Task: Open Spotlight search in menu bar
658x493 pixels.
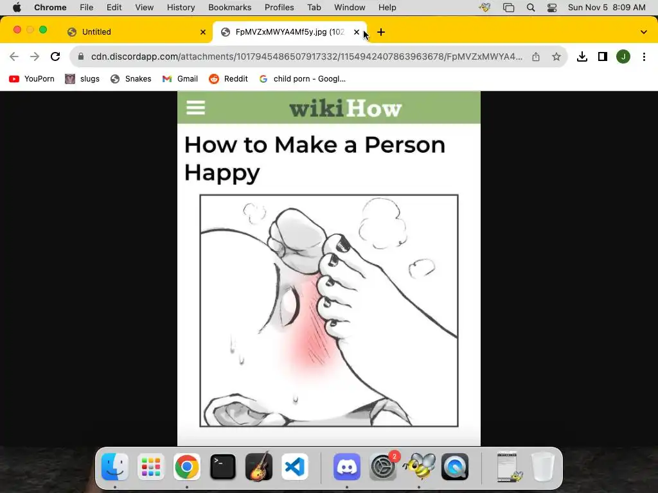Action: pos(531,8)
